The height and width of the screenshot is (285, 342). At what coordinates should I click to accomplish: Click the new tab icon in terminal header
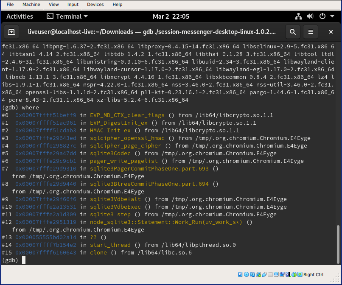click(x=11, y=32)
